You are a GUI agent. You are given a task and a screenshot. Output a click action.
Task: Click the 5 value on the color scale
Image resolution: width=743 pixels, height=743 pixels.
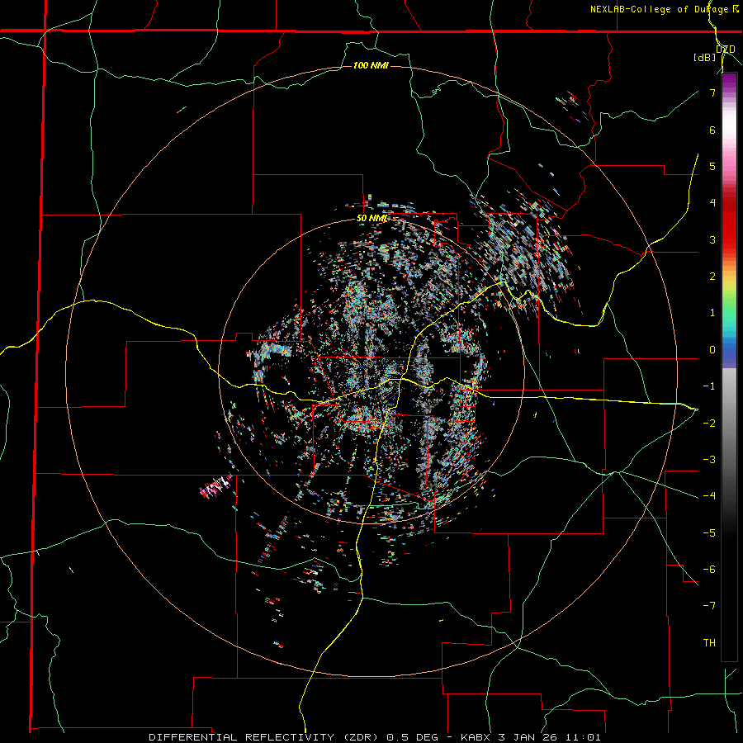712,166
